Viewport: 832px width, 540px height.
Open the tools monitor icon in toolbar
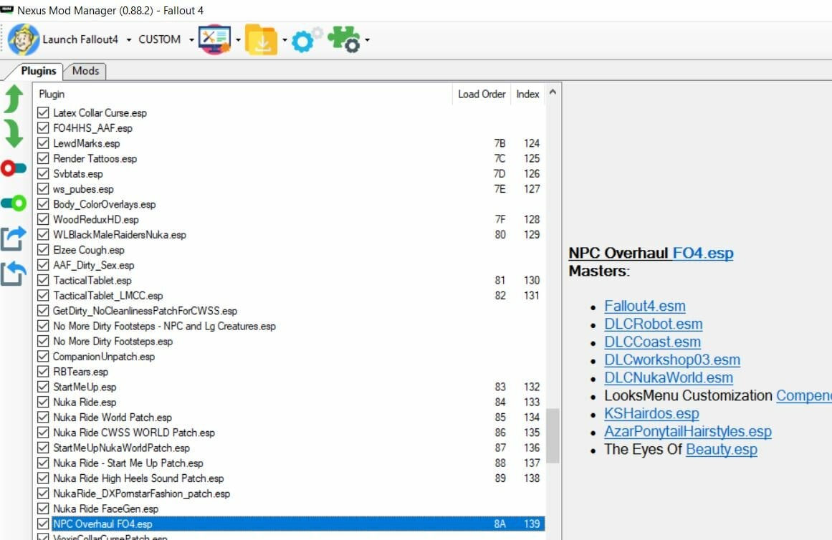click(215, 40)
